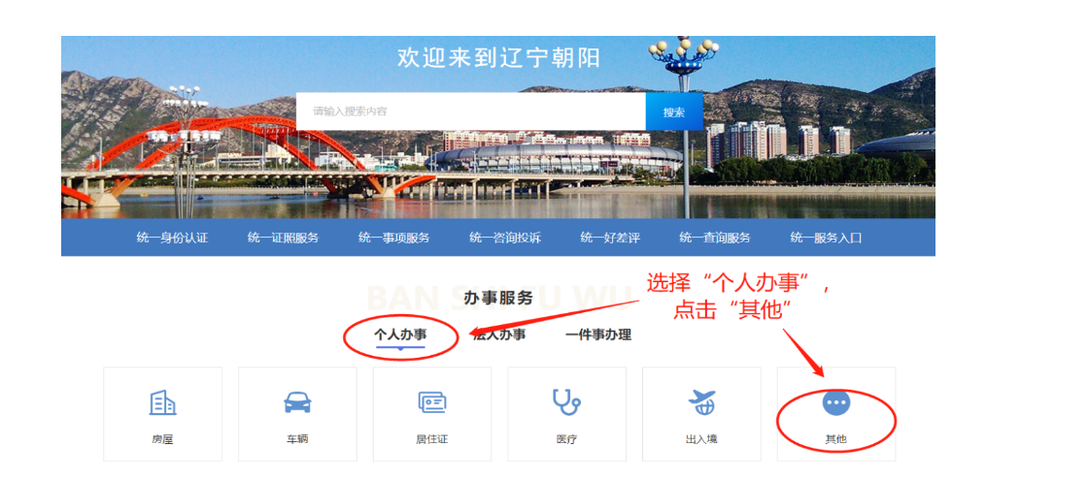1088x479 pixels.
Task: Open the 出入境 airplane icon
Action: click(x=701, y=402)
